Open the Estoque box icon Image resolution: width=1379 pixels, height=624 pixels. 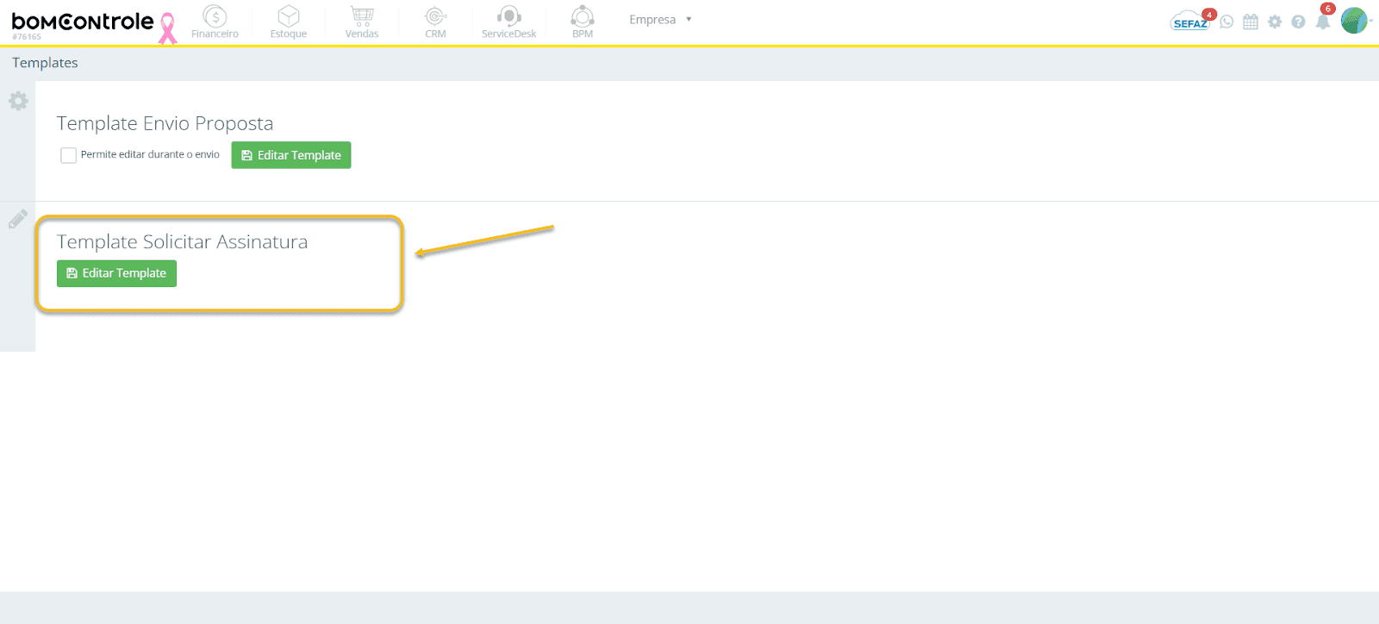point(289,16)
